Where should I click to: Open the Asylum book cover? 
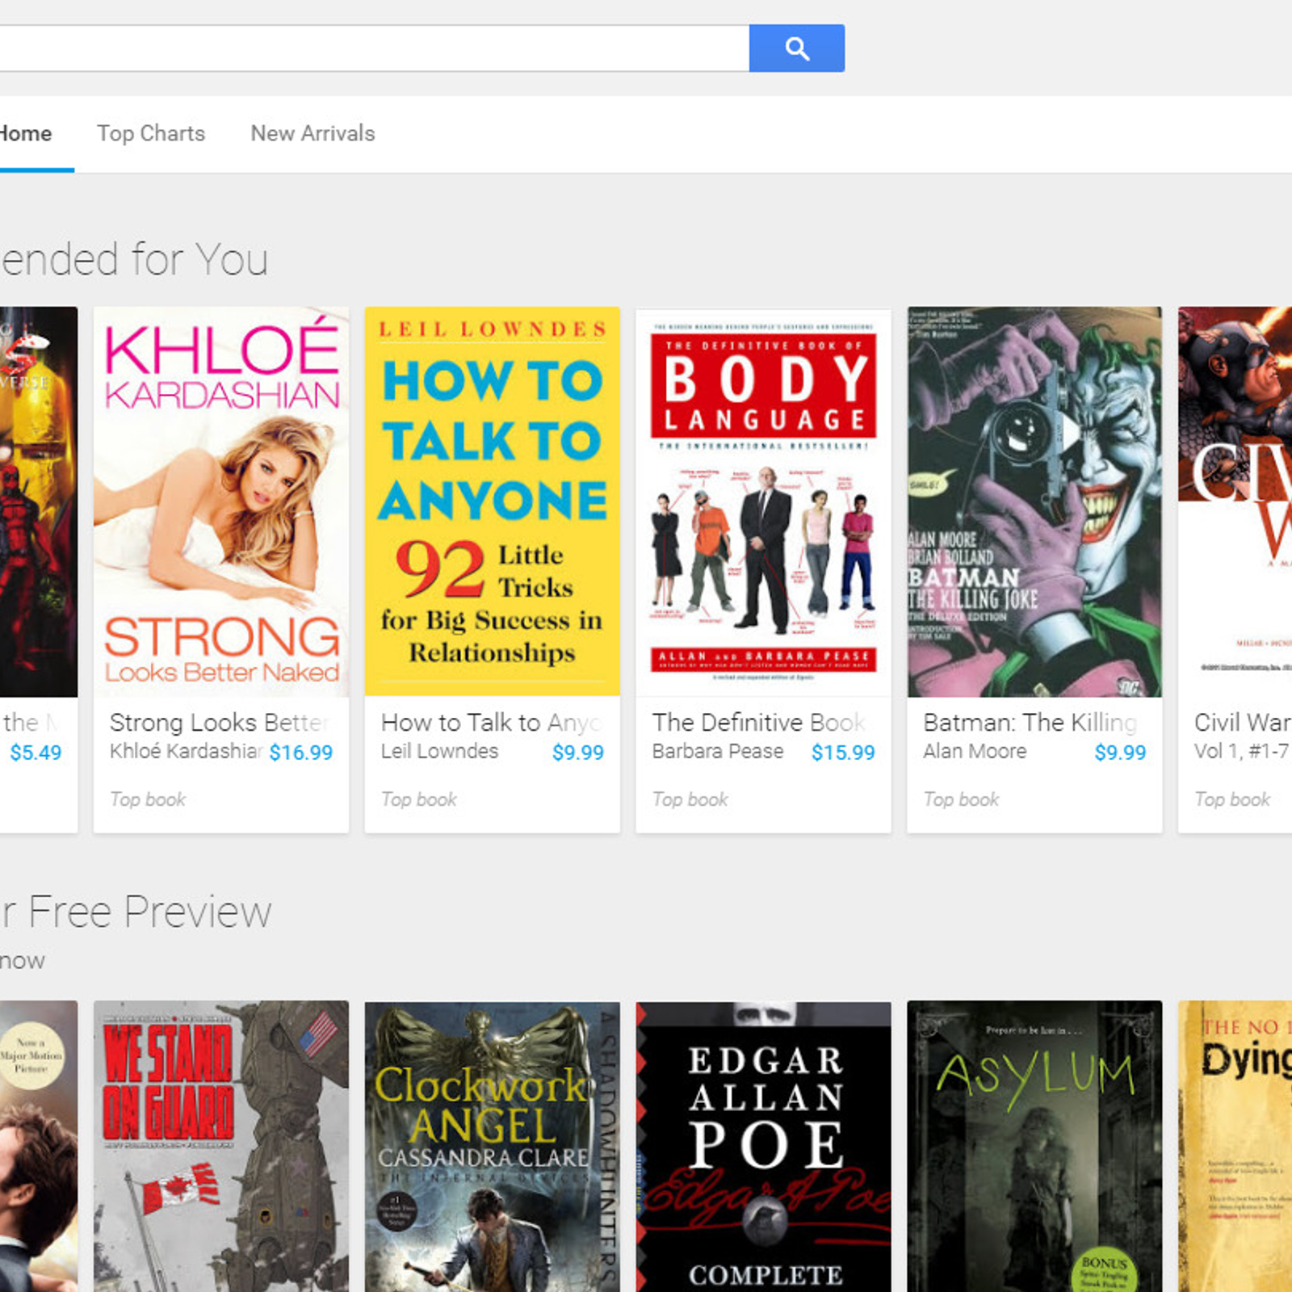point(1034,1147)
